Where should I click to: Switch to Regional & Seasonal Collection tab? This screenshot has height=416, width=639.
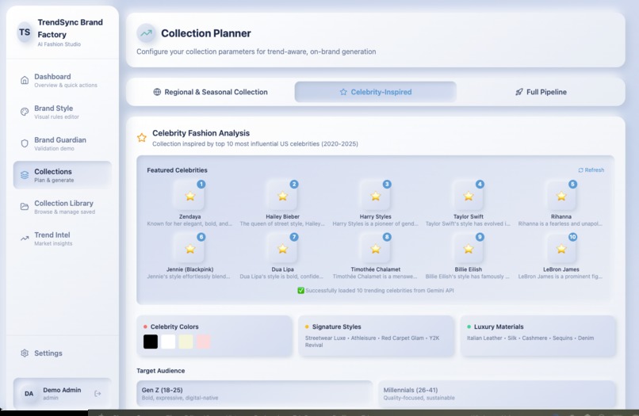click(x=211, y=92)
